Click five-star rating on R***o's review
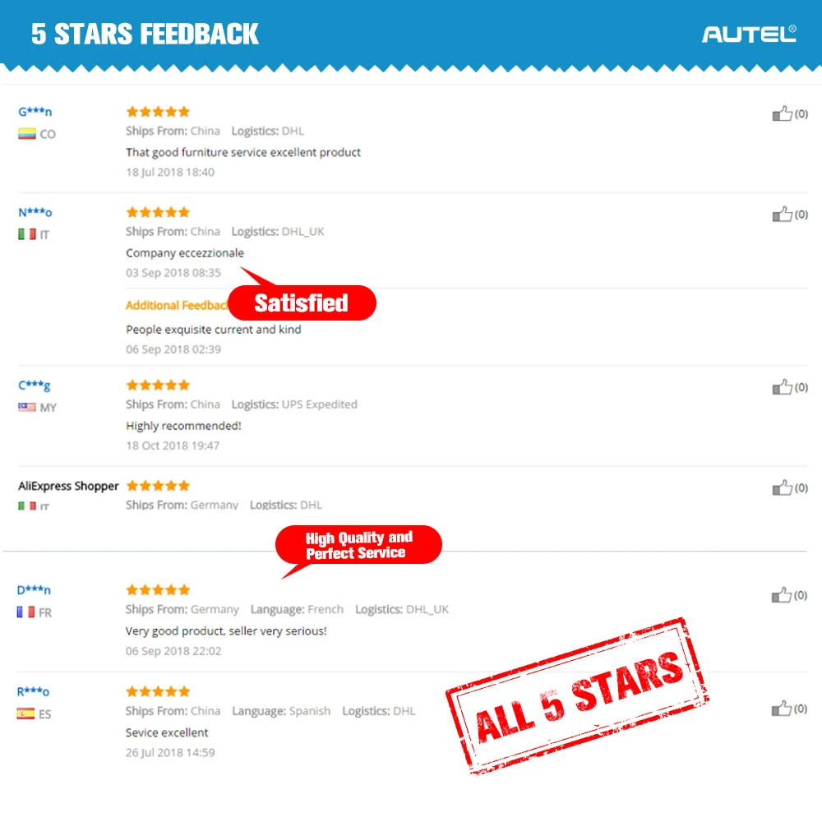 tap(158, 691)
